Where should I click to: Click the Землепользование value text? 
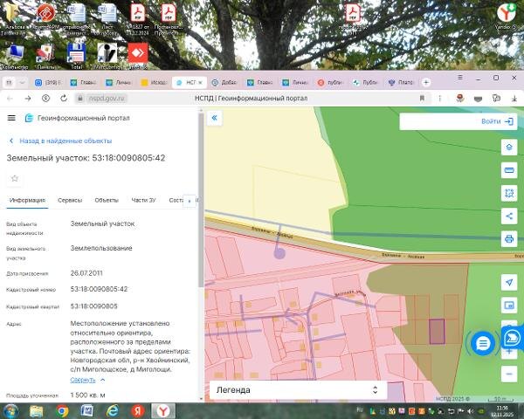pos(101,248)
